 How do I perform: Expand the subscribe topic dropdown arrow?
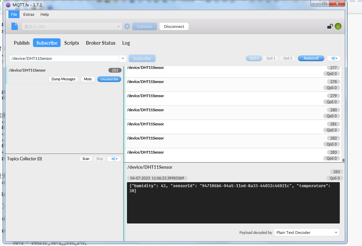click(x=123, y=58)
